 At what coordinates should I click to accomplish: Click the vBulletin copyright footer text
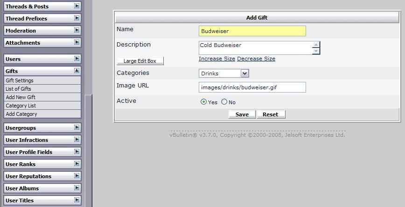257,135
